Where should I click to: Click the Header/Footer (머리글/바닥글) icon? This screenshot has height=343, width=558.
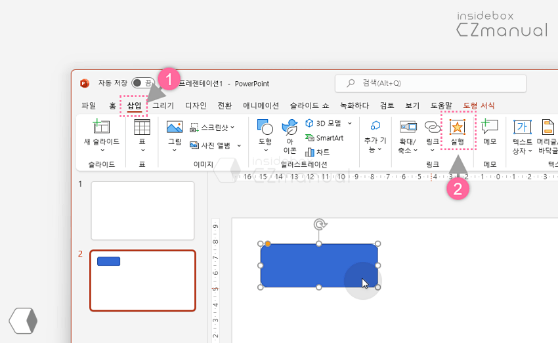[x=547, y=127]
